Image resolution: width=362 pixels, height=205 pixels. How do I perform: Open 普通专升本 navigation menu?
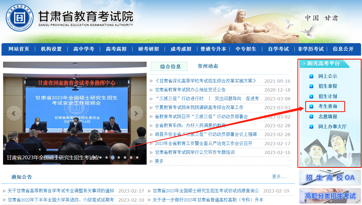(213, 49)
